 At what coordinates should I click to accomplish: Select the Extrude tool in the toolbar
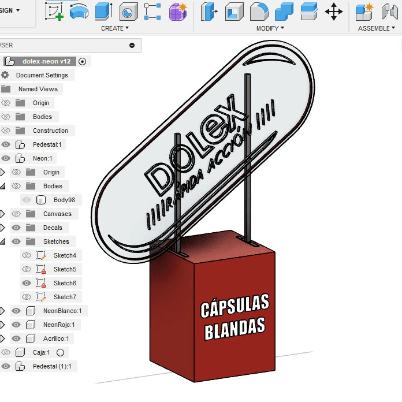[103, 11]
